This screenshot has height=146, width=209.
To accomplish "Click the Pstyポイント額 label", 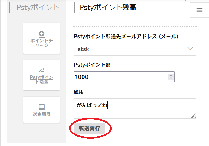I will (x=92, y=65).
